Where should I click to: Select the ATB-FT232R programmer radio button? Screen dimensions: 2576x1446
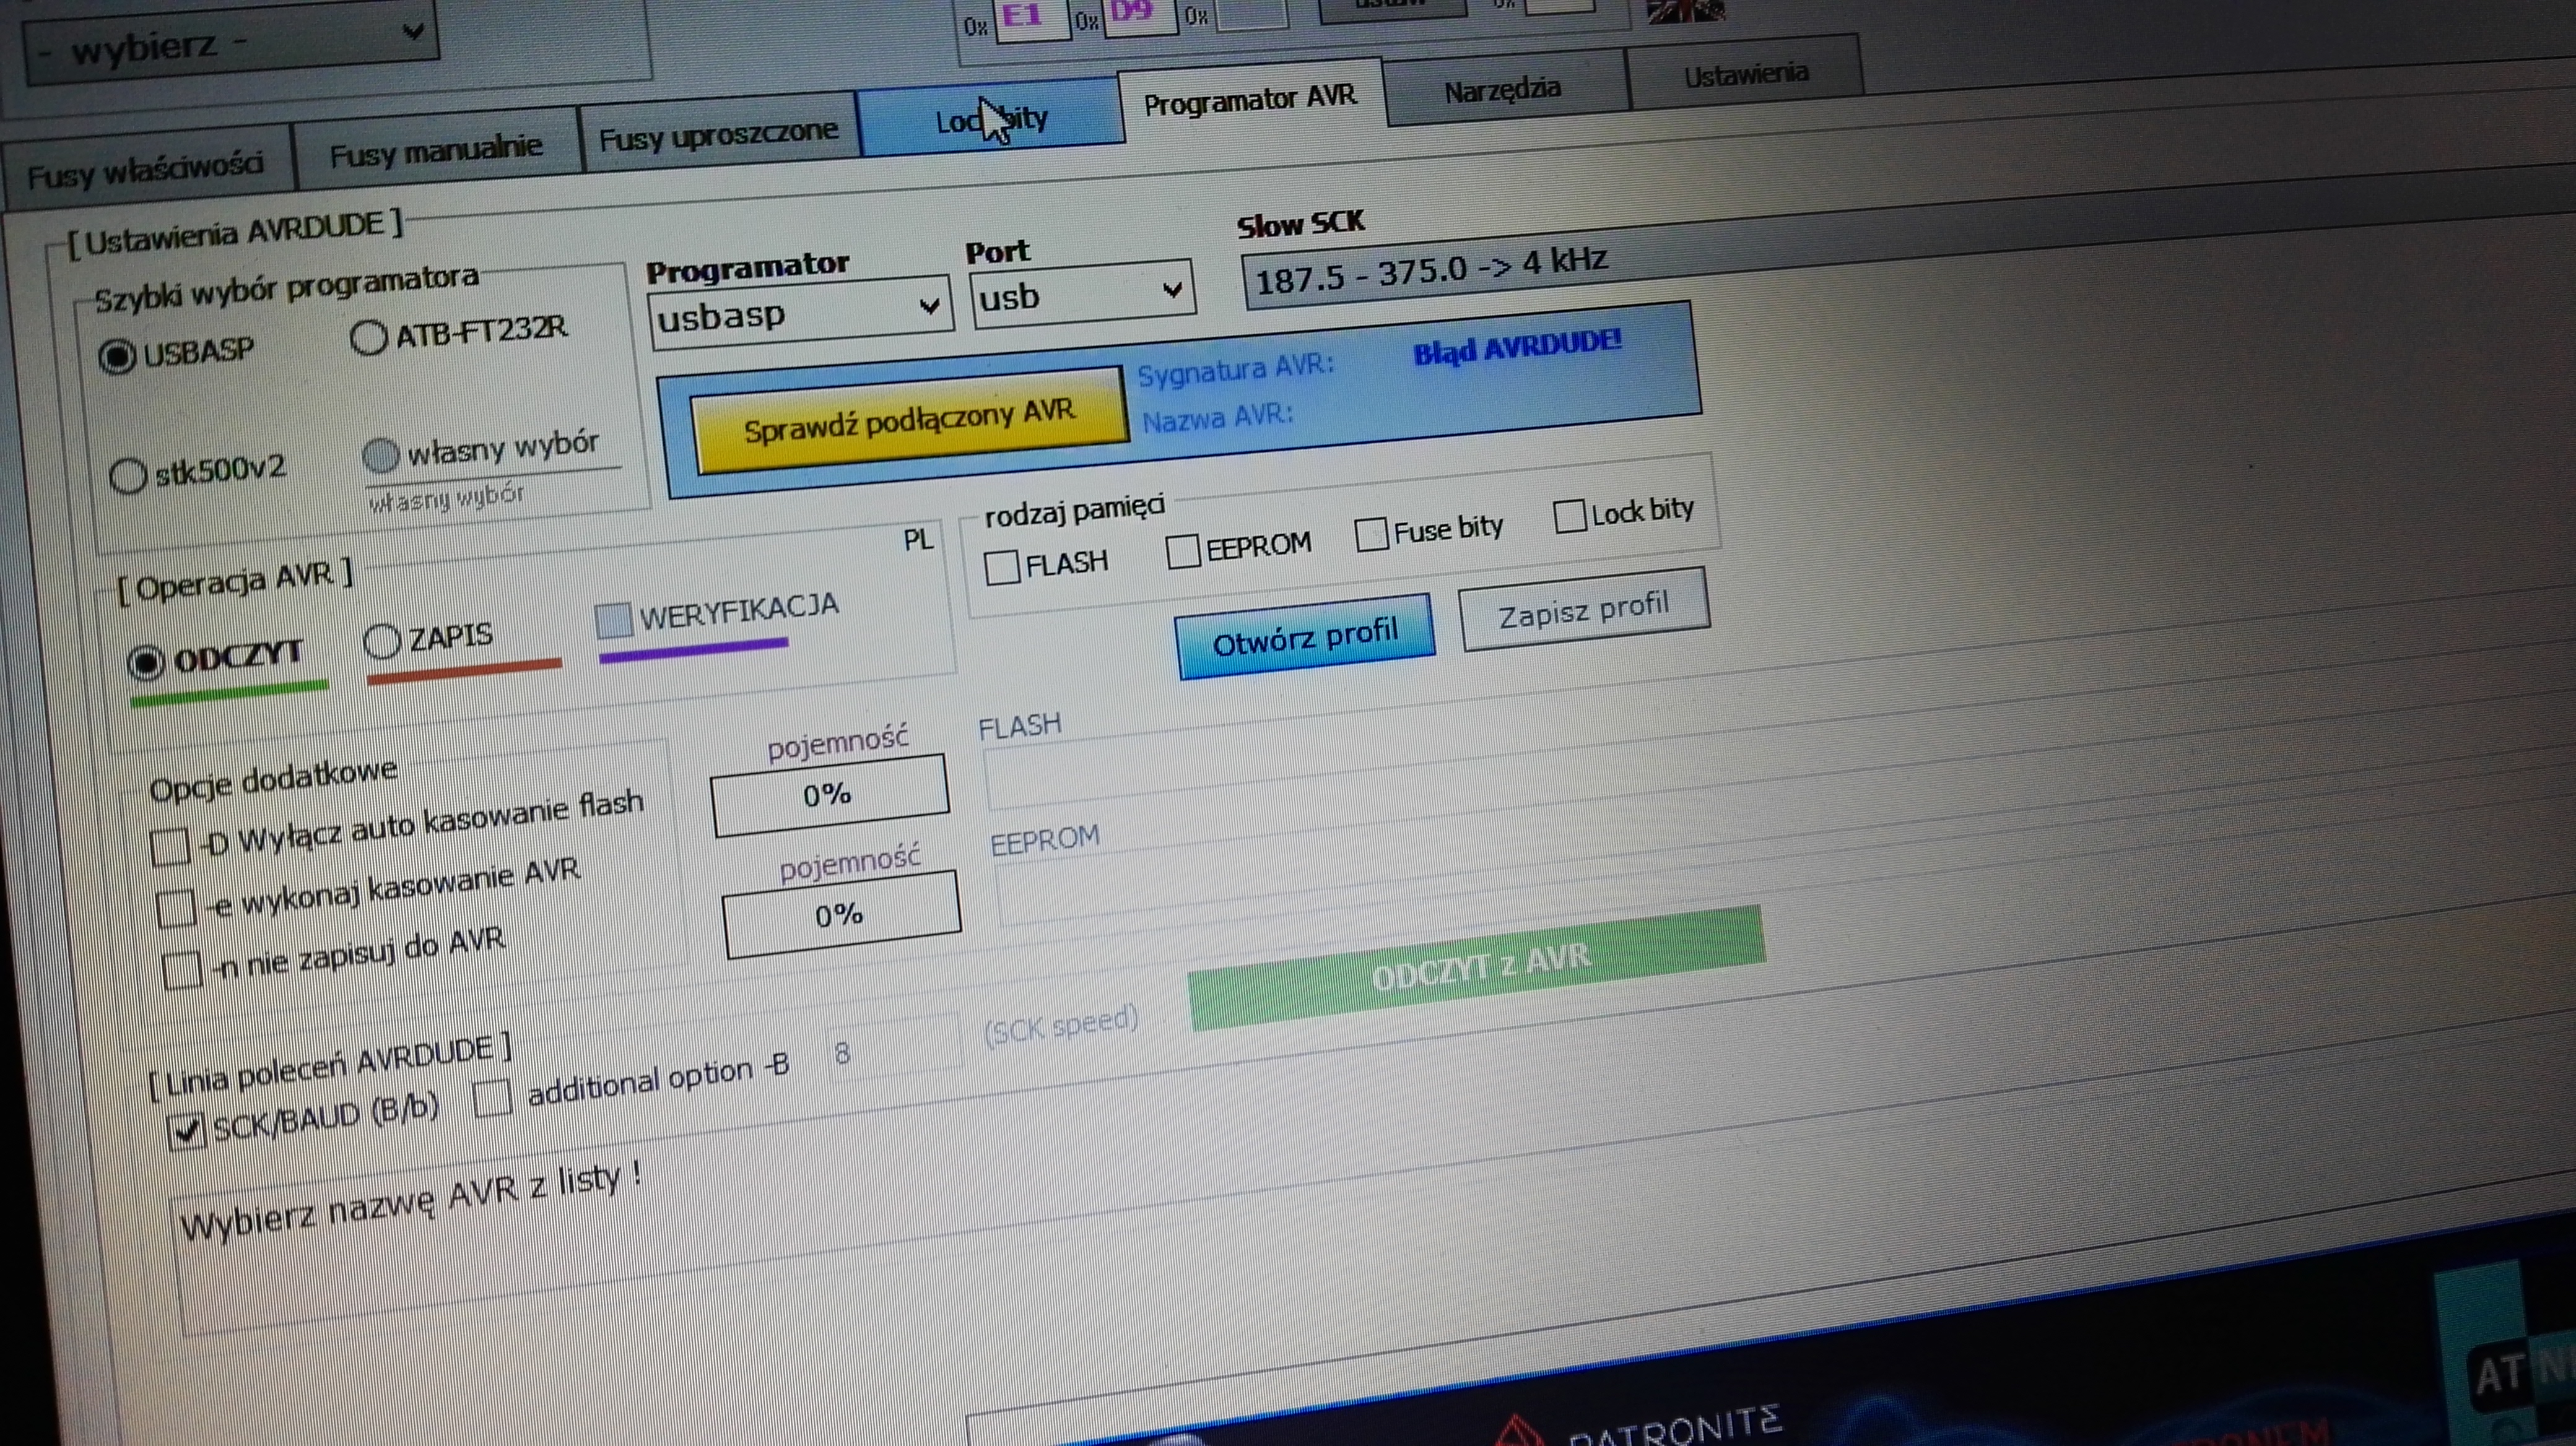[369, 338]
